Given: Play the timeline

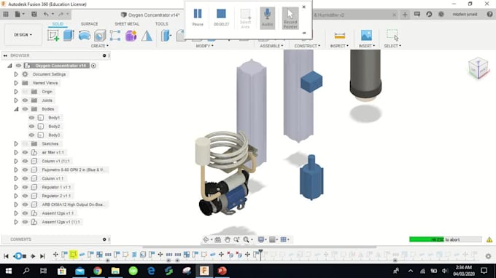Looking at the screenshot, I should (33, 256).
